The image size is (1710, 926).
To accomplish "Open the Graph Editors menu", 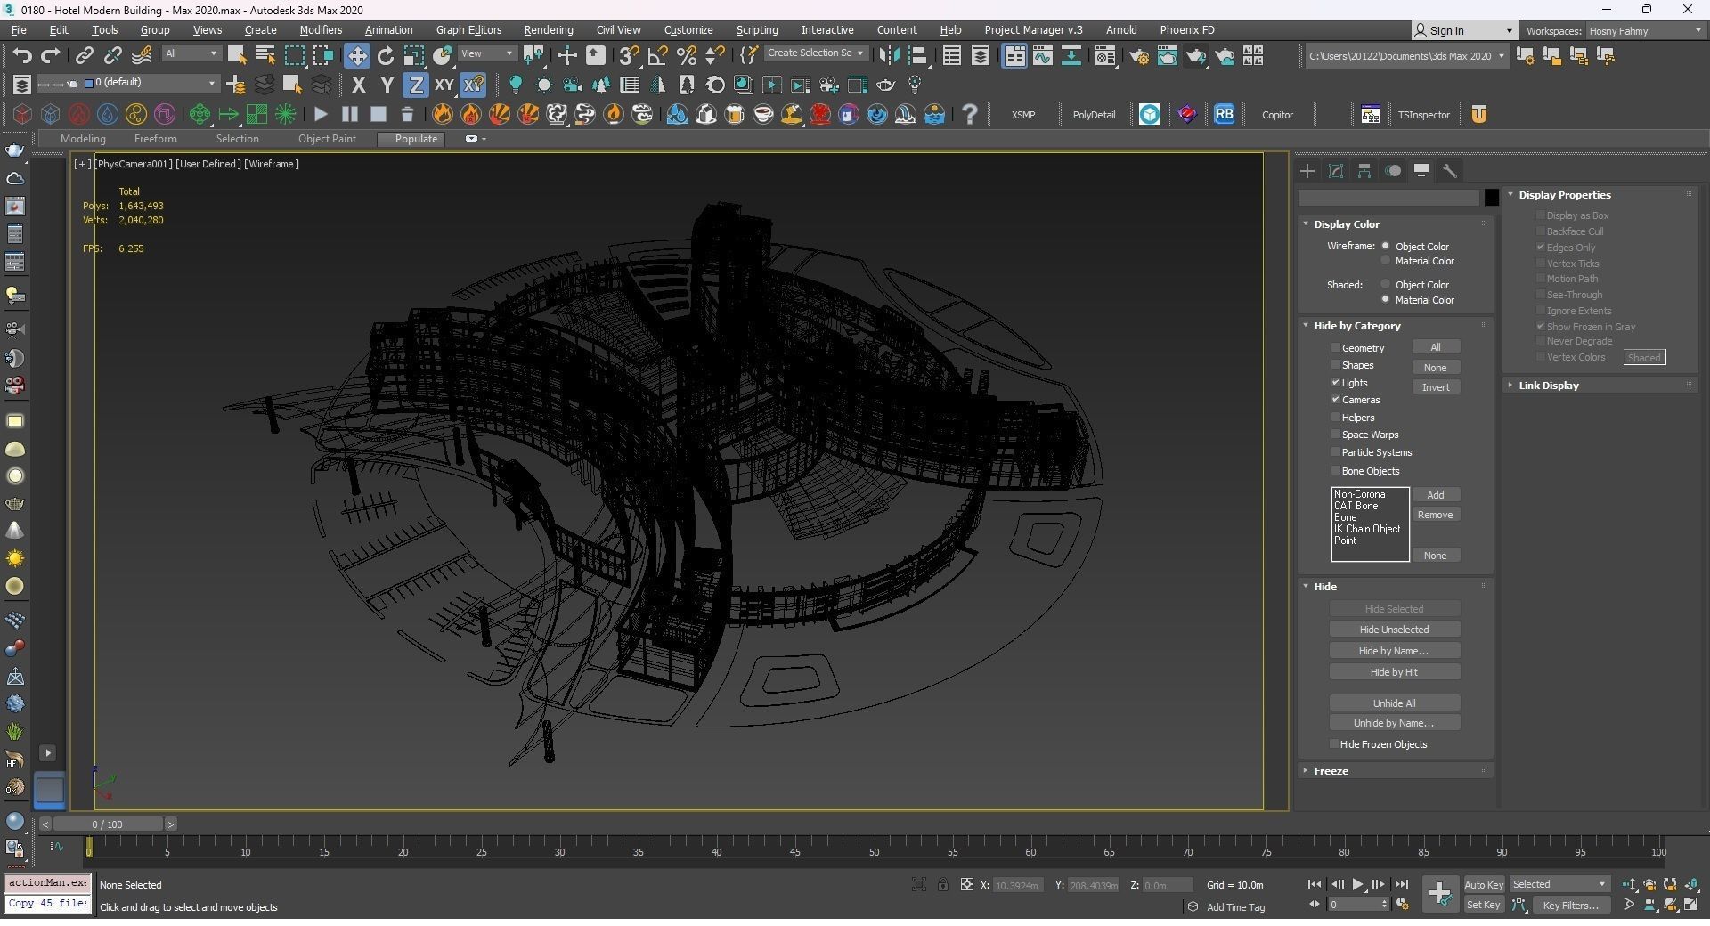I will [x=468, y=29].
